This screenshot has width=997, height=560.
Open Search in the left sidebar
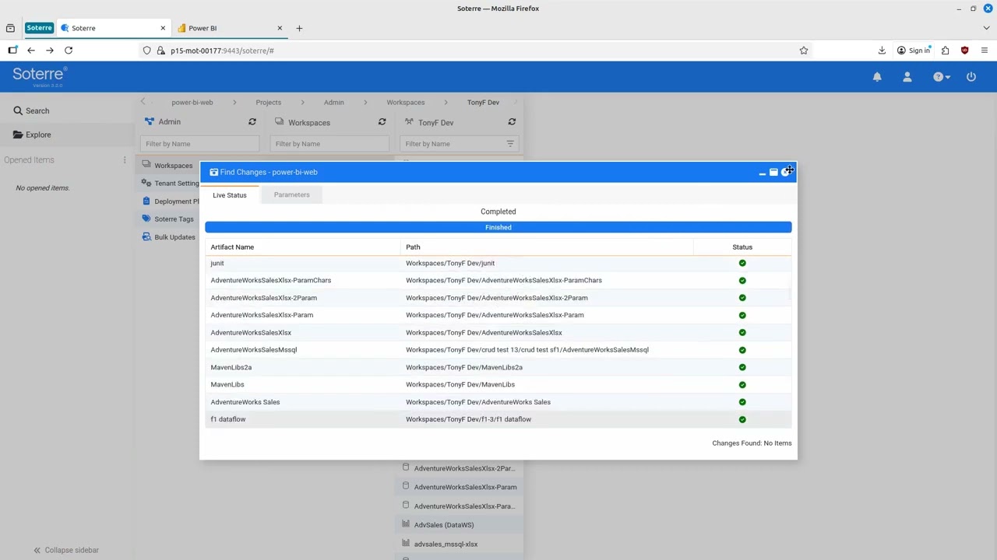pyautogui.click(x=31, y=110)
